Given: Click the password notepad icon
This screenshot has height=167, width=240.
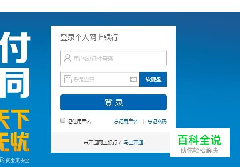Looking at the screenshot, I should click(68, 79).
